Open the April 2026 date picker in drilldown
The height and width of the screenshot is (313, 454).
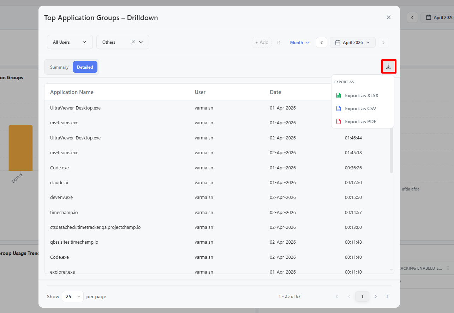coord(353,43)
